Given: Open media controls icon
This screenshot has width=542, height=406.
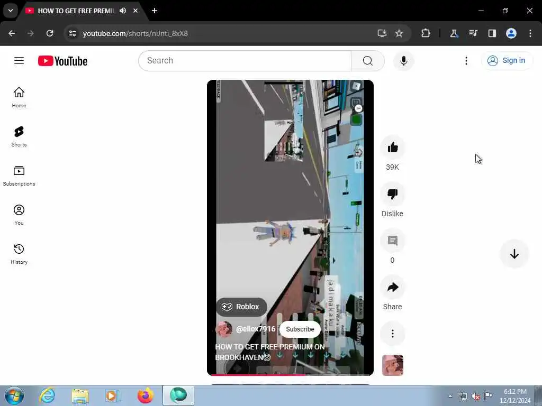Looking at the screenshot, I should coord(473,33).
